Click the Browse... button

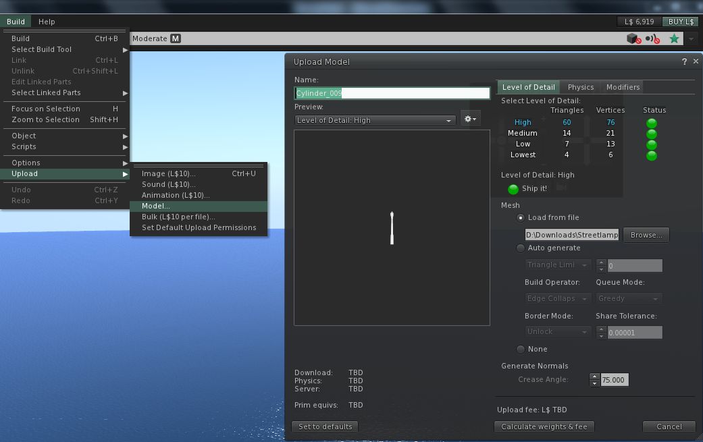coord(646,235)
